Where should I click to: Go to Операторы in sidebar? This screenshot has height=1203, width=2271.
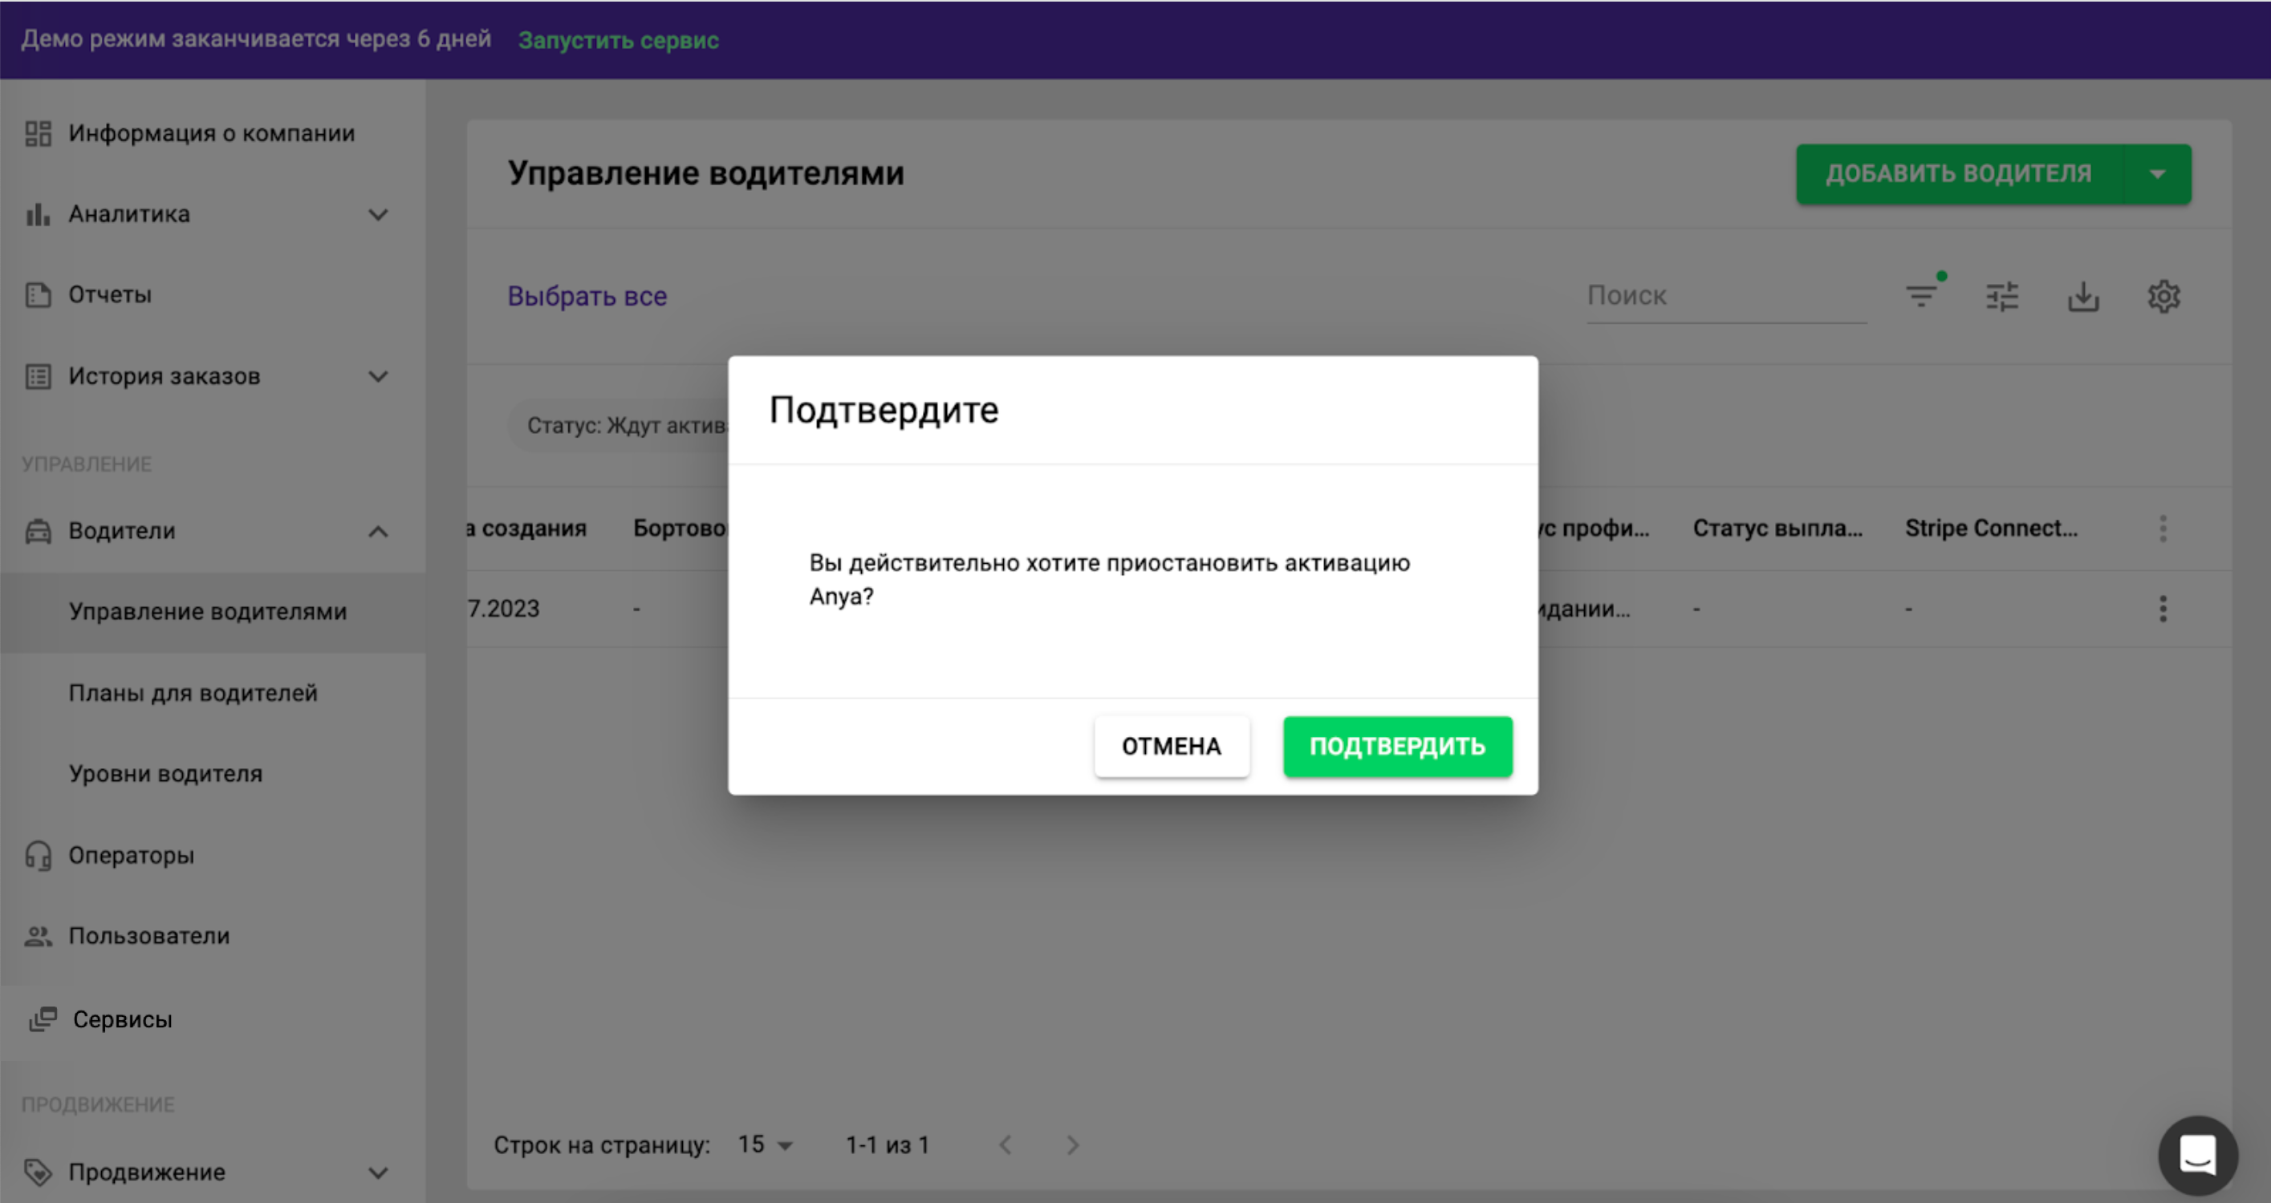coord(132,855)
